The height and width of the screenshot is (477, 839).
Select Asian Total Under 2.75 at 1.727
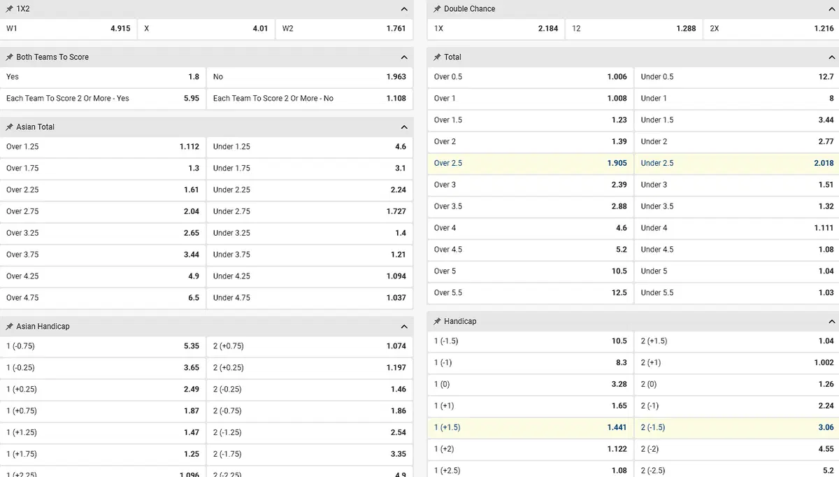(310, 212)
